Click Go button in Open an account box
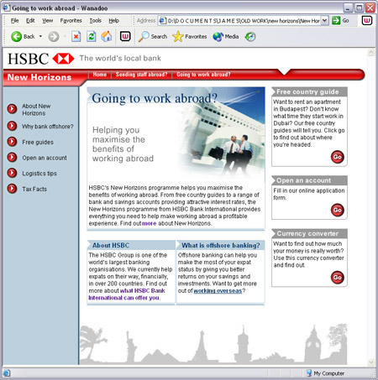Viewport: 378px width, 380px height. [x=338, y=210]
